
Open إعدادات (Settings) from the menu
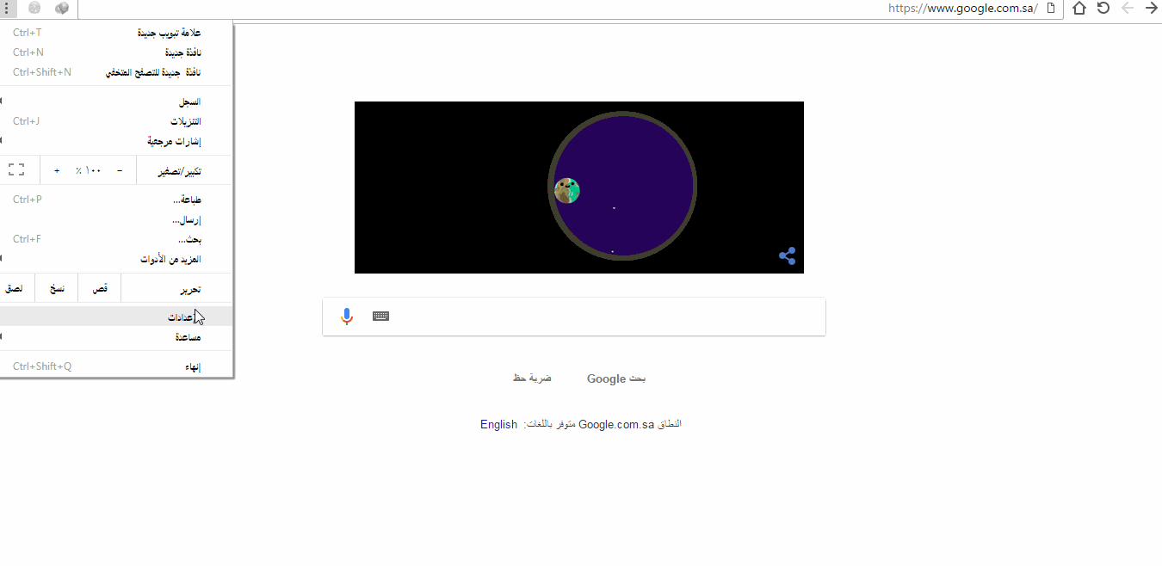116,317
